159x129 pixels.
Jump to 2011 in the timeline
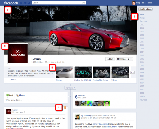click(x=142, y=28)
